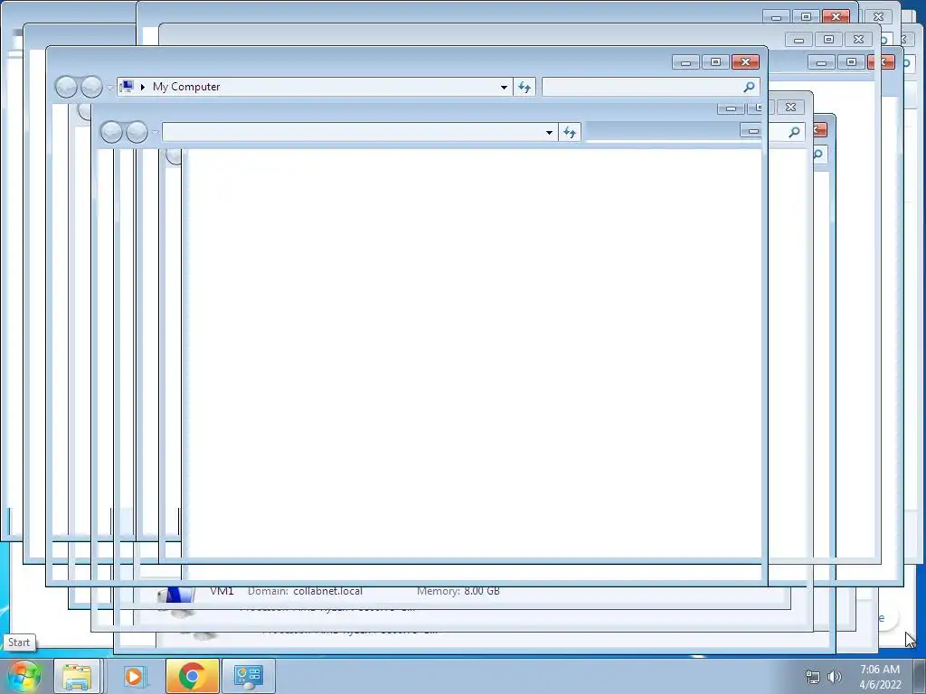Screen dimensions: 926x694
Task: Open the Windows Start menu orb
Action: (x=24, y=676)
